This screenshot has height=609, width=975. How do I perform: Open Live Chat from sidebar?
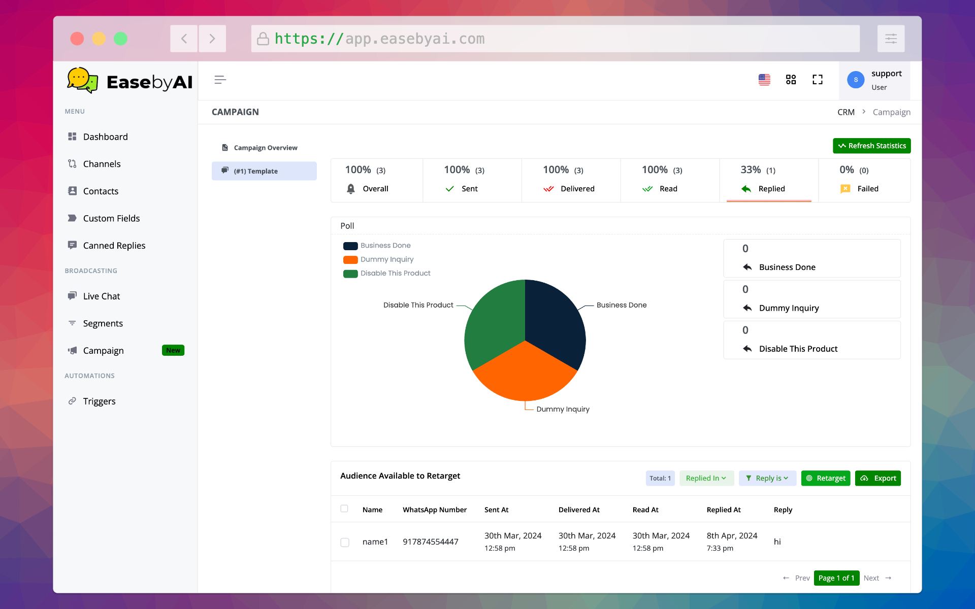(x=102, y=296)
